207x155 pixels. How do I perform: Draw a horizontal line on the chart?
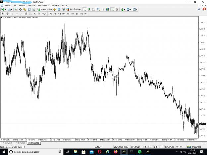tap(17, 14)
